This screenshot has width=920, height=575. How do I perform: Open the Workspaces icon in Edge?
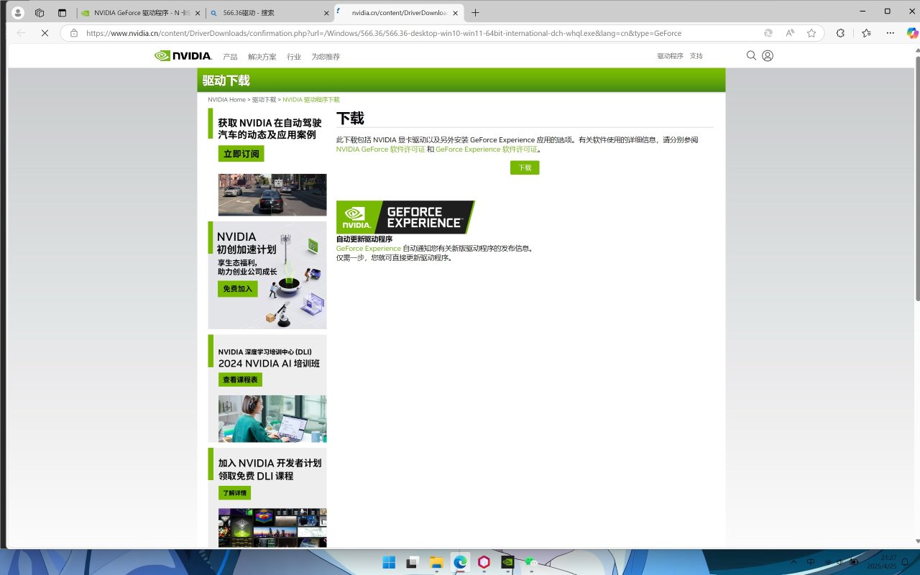40,13
